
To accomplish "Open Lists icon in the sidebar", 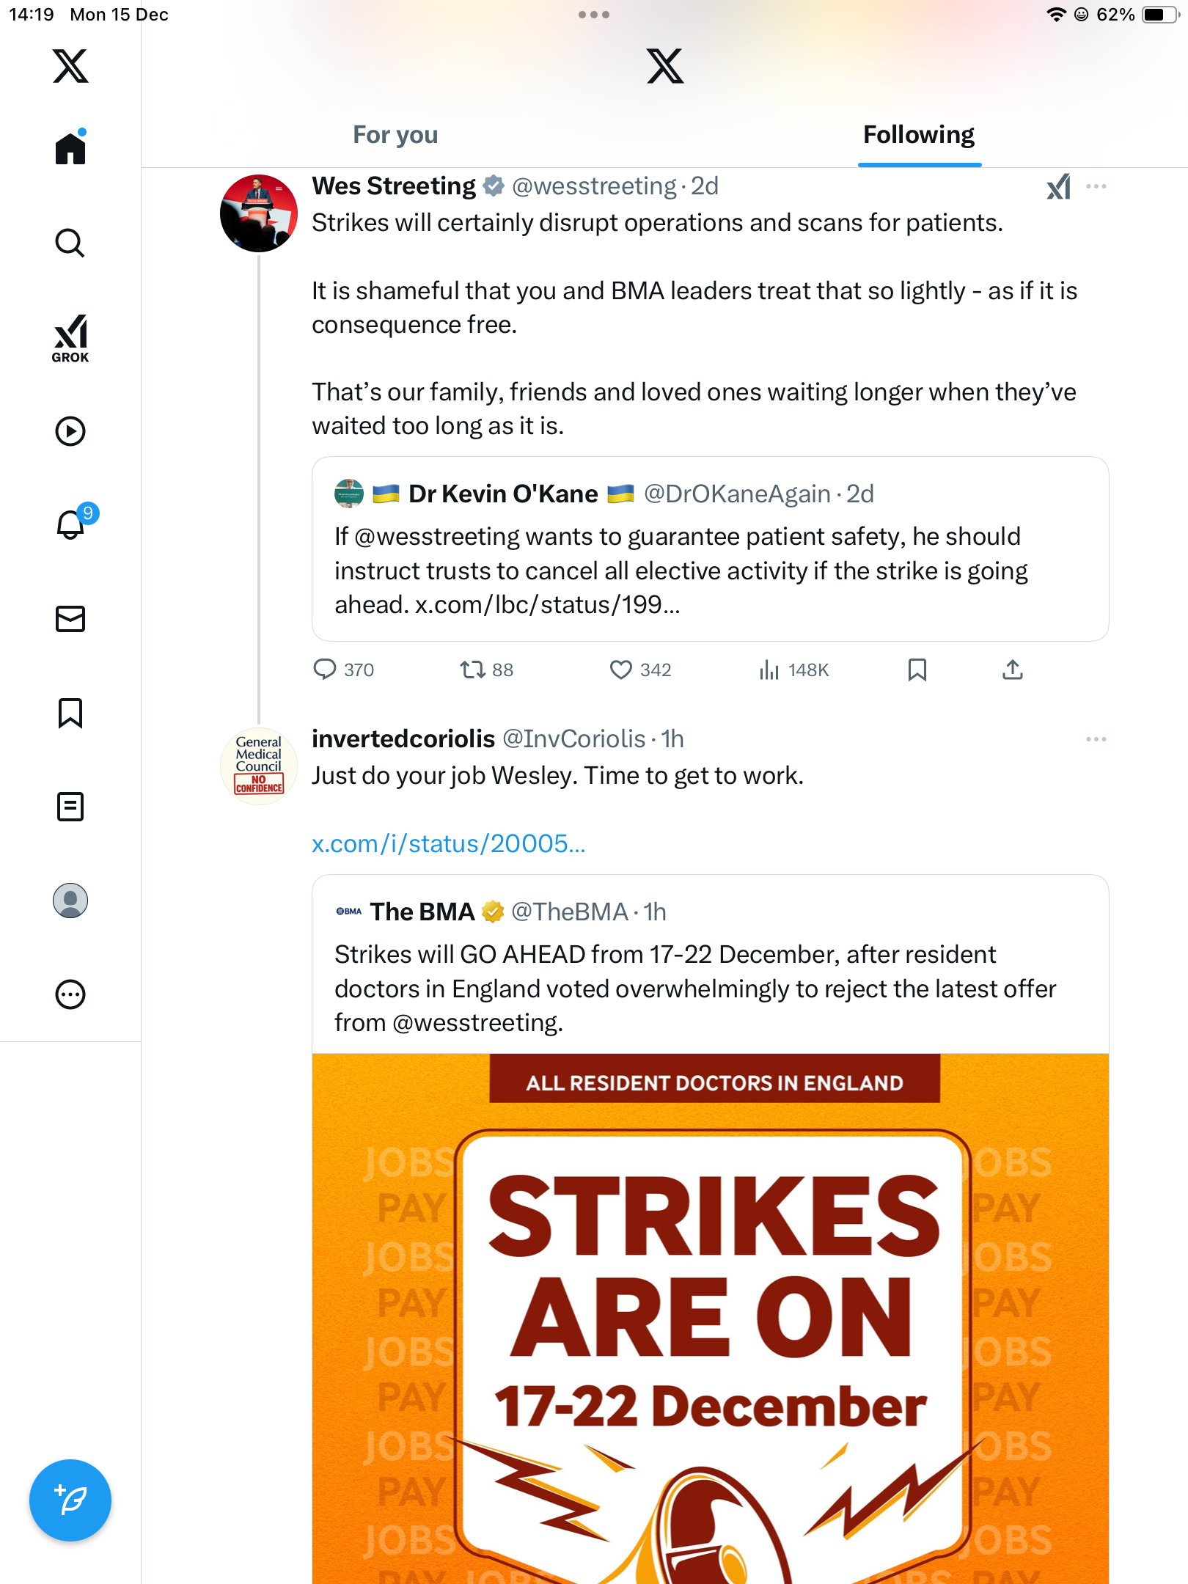I will tap(70, 807).
